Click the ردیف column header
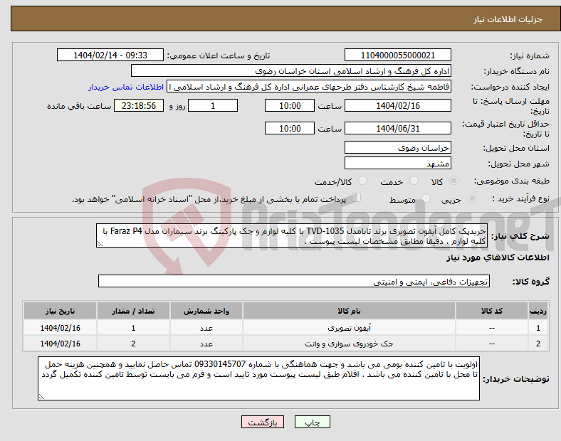This screenshot has height=441, width=561. (538, 311)
